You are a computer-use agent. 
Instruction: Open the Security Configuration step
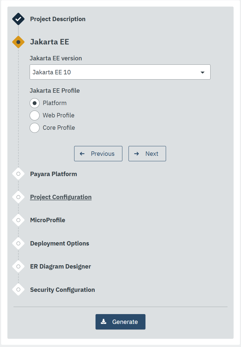62,290
